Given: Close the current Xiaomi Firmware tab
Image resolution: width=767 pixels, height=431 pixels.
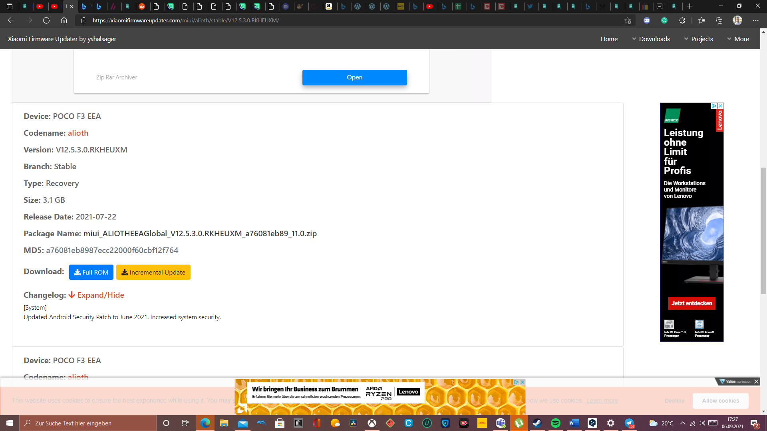Looking at the screenshot, I should (x=72, y=6).
